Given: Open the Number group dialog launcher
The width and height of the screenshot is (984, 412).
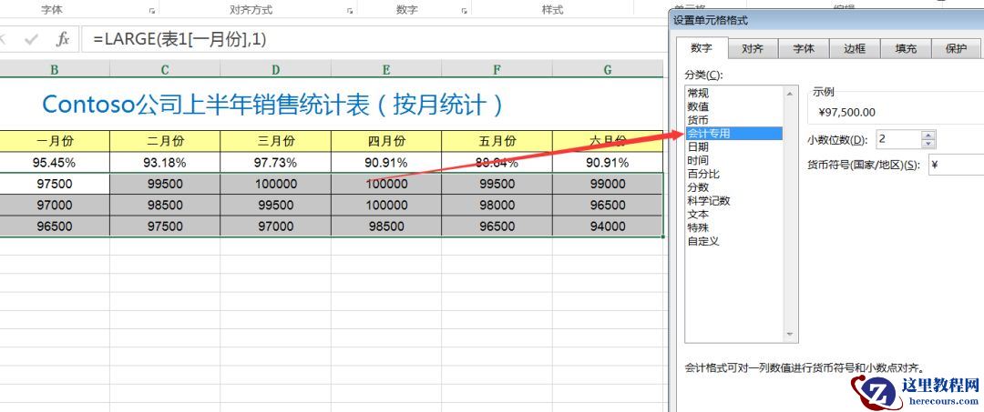Looking at the screenshot, I should [465, 11].
